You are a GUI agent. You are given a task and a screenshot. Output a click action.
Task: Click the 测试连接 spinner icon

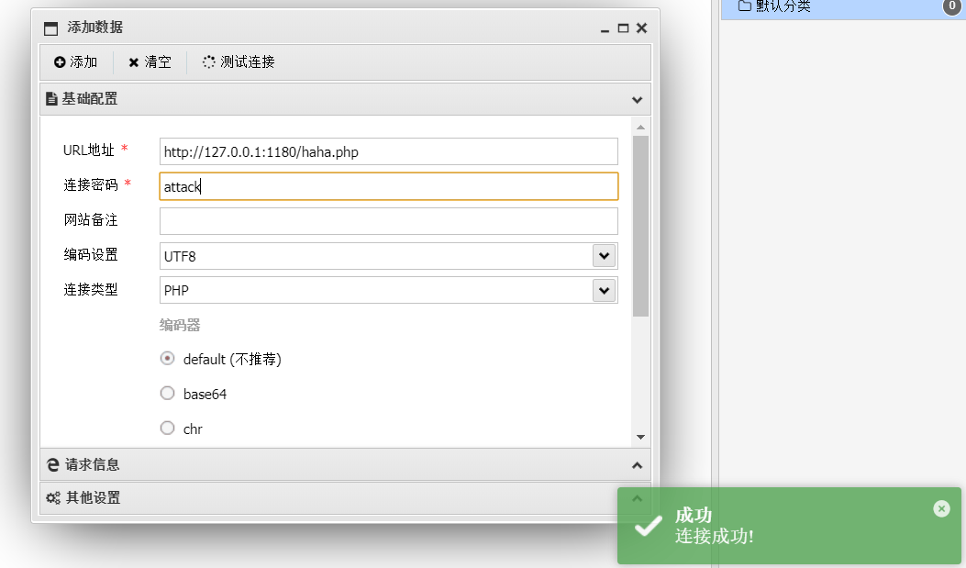[x=209, y=62]
